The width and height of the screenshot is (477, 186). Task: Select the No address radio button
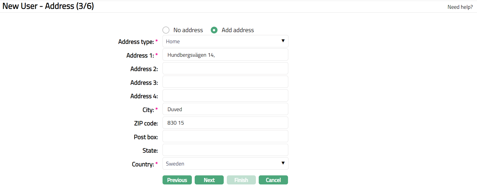[166, 30]
